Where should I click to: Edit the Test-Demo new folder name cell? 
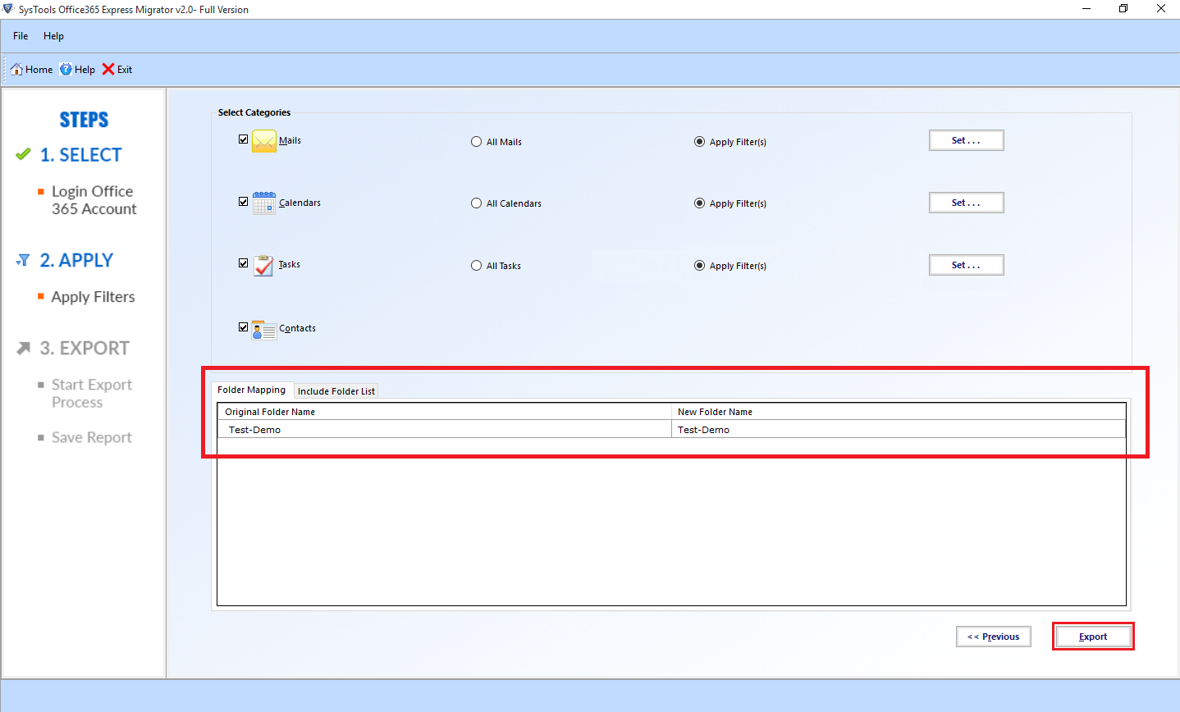pyautogui.click(x=899, y=429)
